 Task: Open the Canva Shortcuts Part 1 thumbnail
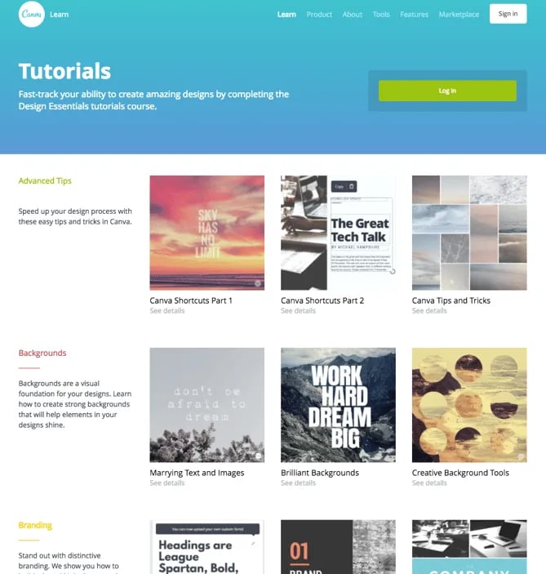[206, 233]
